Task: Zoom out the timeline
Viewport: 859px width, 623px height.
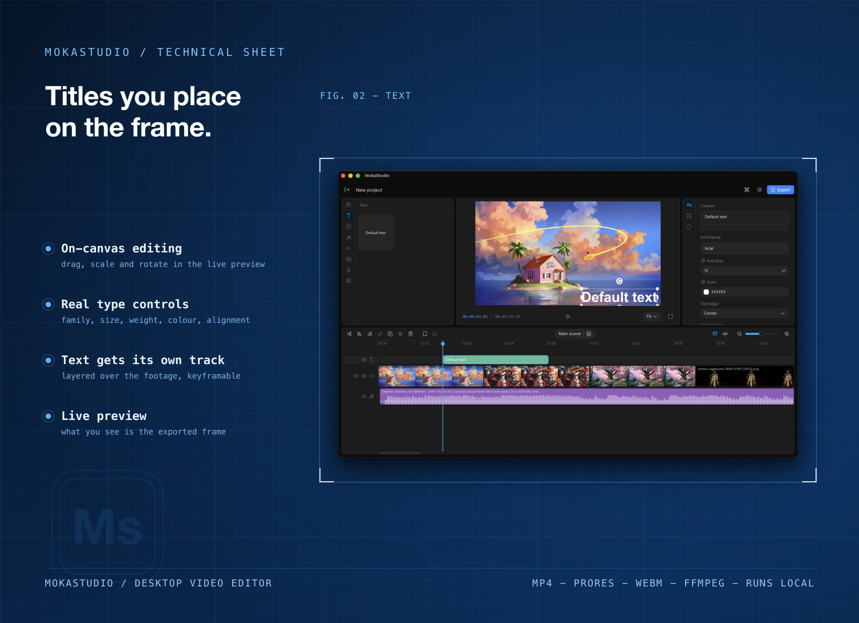Action: point(739,334)
